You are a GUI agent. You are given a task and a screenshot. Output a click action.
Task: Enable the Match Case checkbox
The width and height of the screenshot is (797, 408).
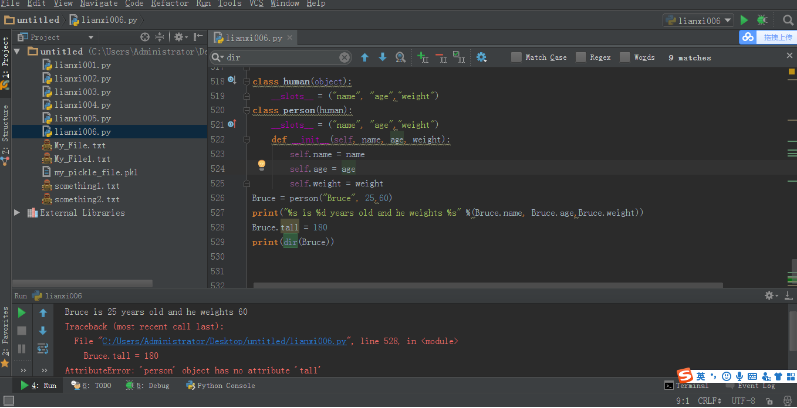tap(516, 57)
